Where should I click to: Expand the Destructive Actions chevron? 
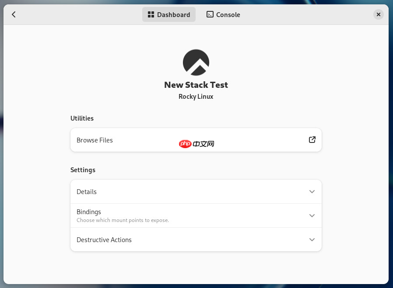[x=312, y=240]
